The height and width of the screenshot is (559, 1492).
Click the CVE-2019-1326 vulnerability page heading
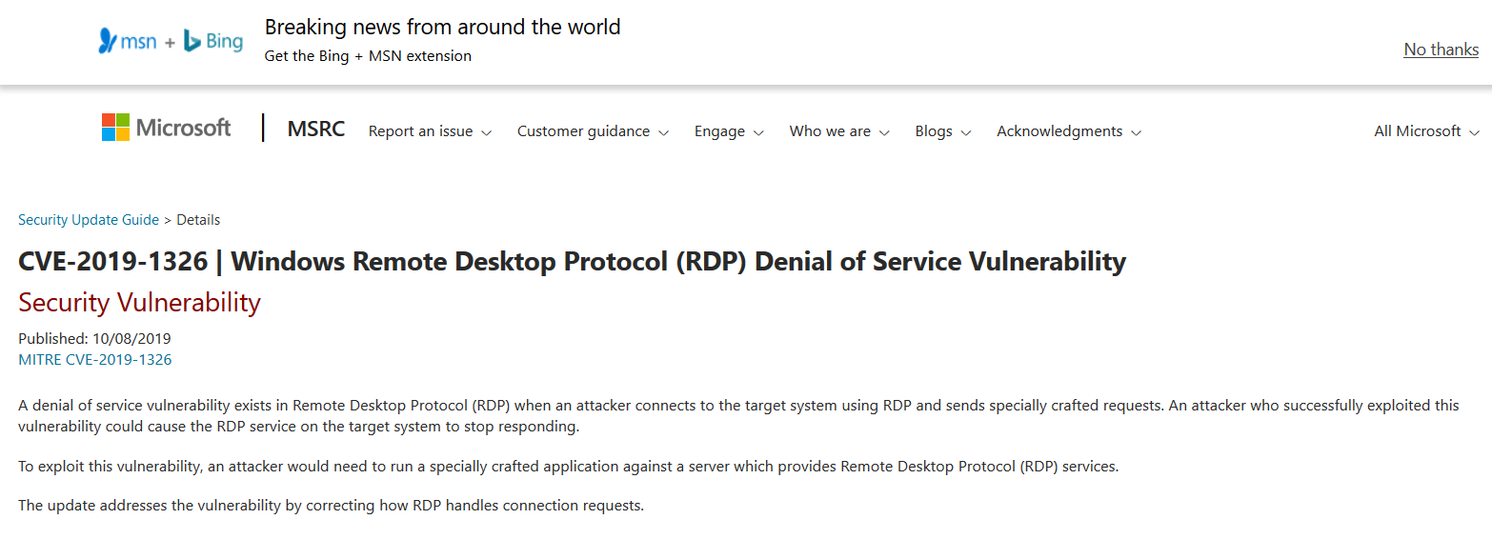point(572,261)
